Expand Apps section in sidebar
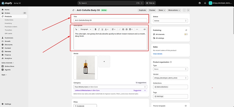Image resolution: width=234 pixels, height=107 pixels. click(x=4, y=75)
